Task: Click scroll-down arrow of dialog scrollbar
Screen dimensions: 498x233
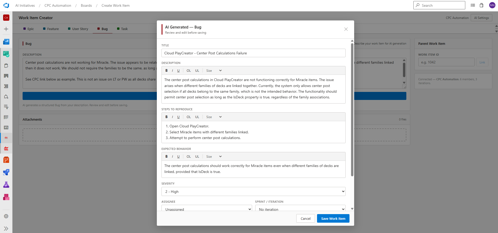Action: (352, 209)
